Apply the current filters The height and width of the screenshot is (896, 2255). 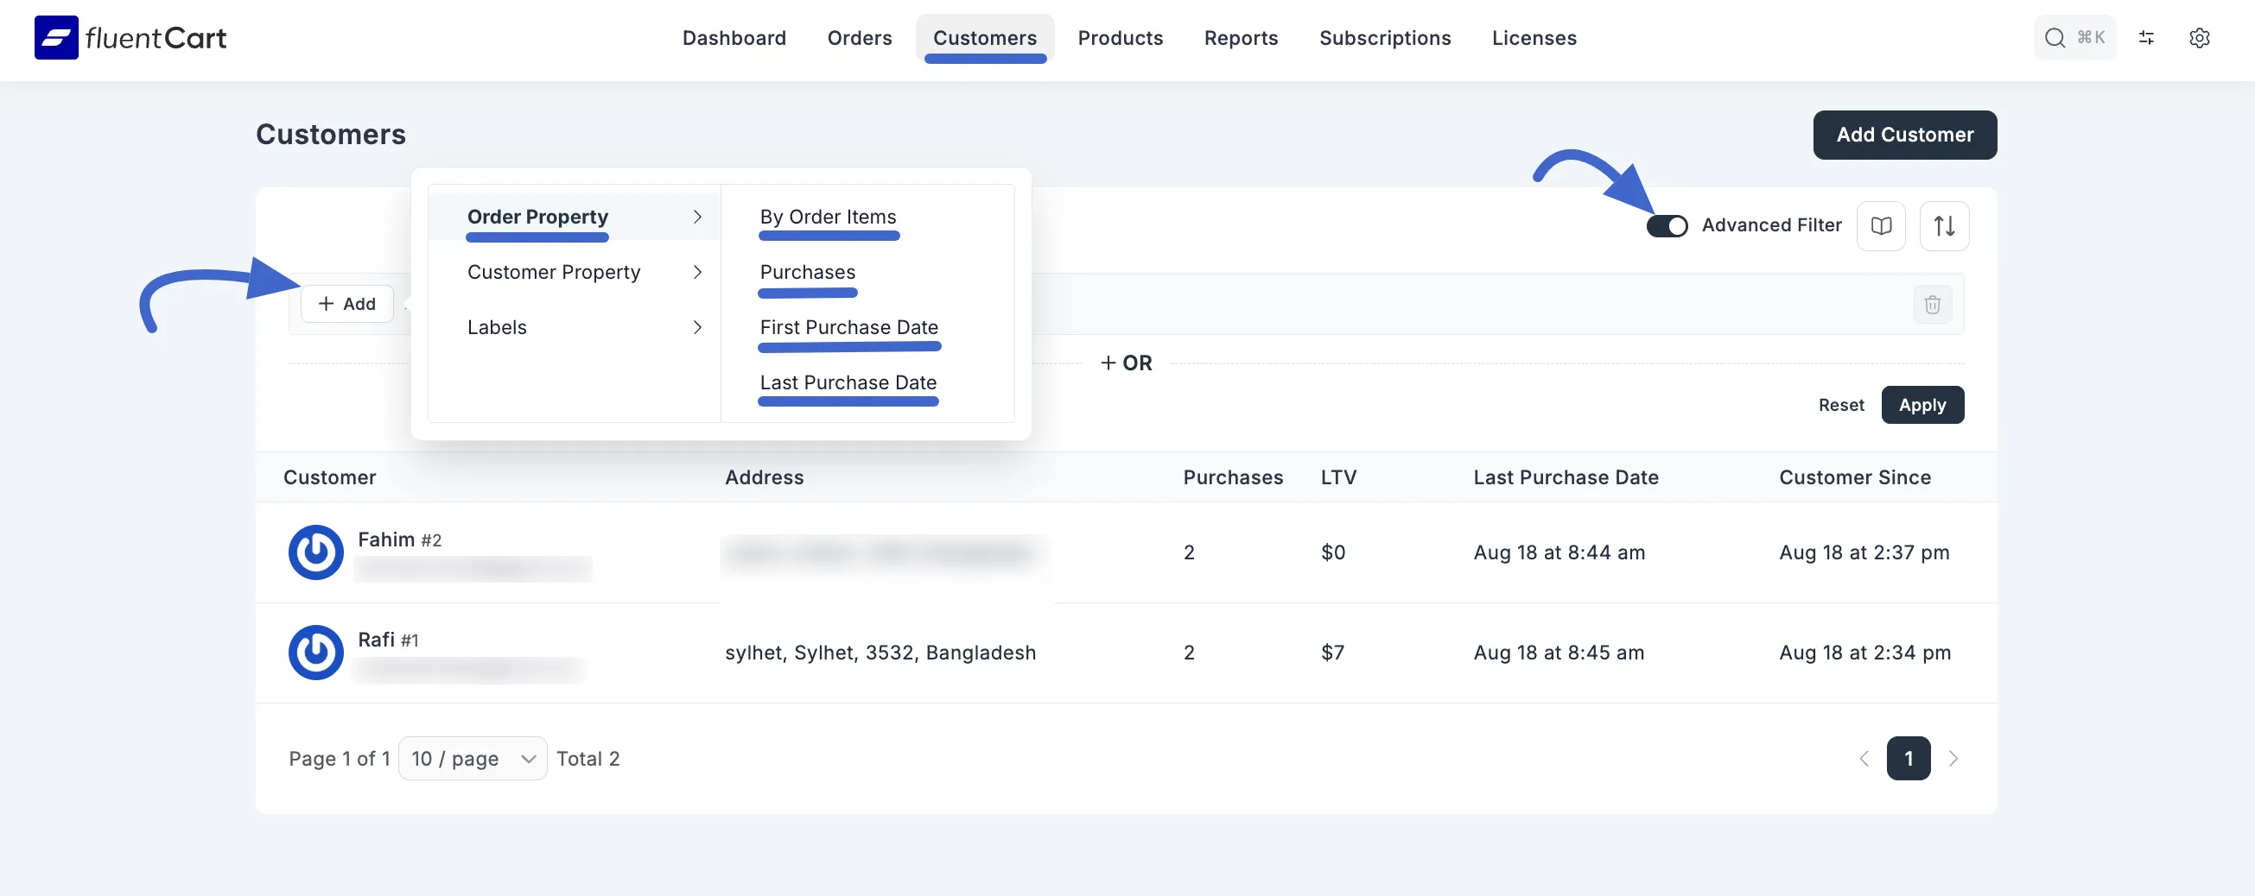point(1922,404)
